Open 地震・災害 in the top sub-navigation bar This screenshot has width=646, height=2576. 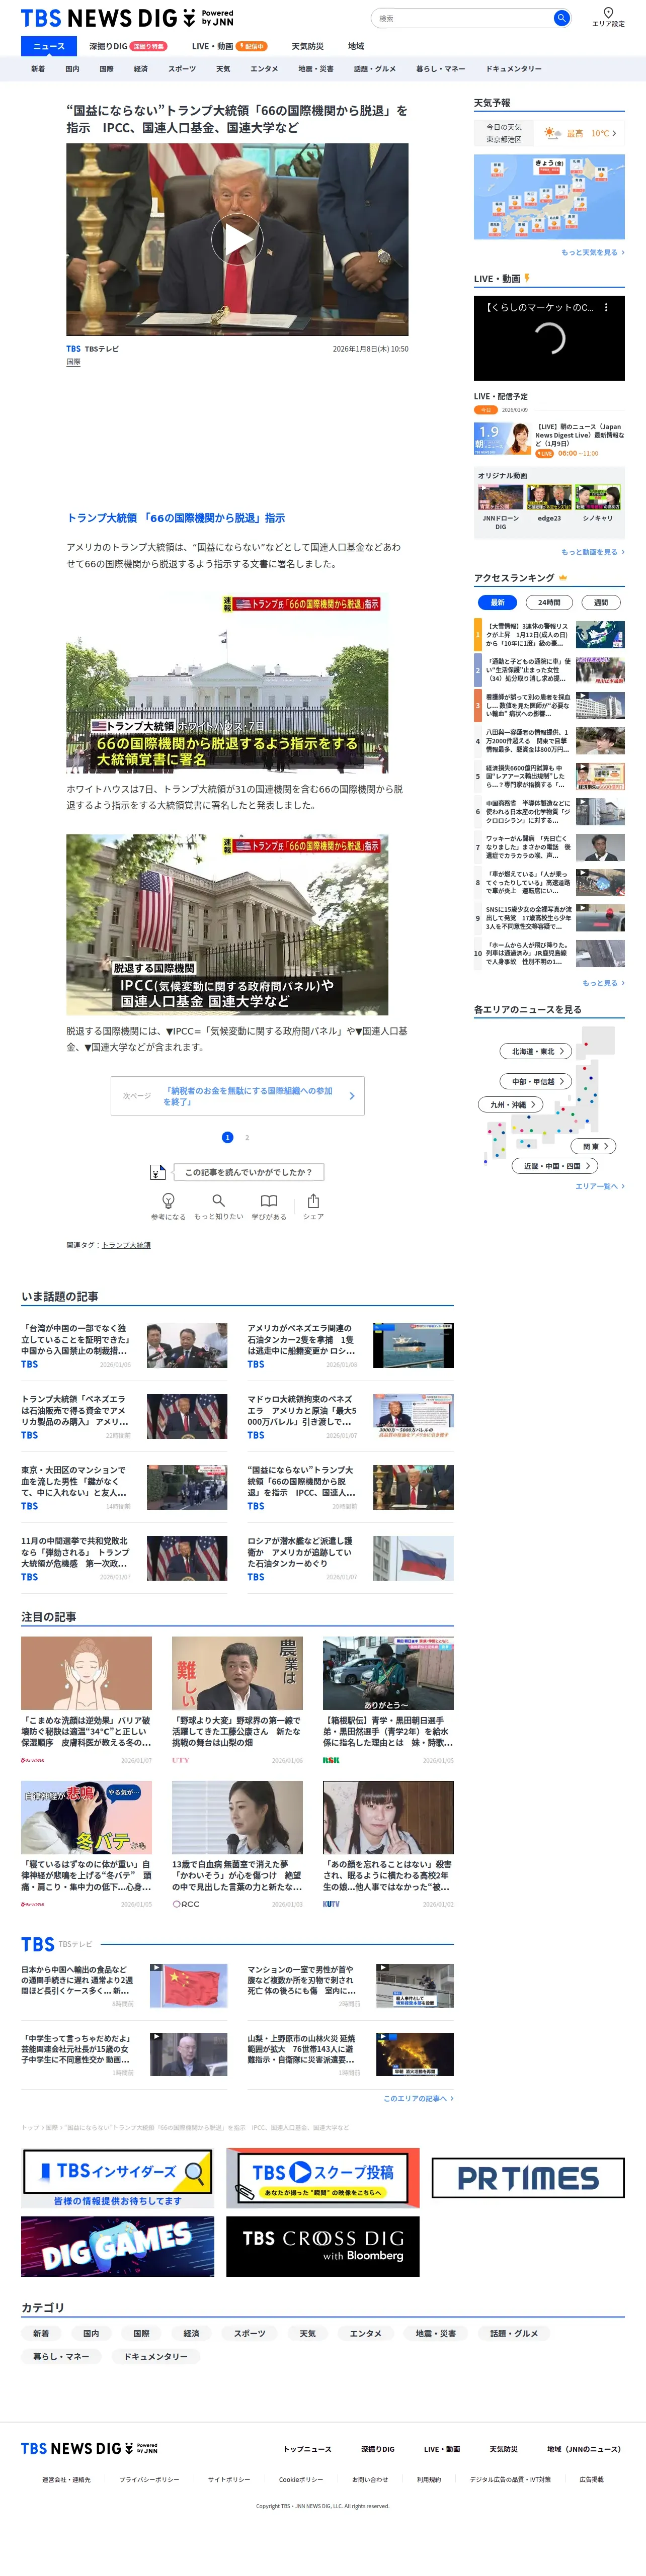(x=316, y=69)
